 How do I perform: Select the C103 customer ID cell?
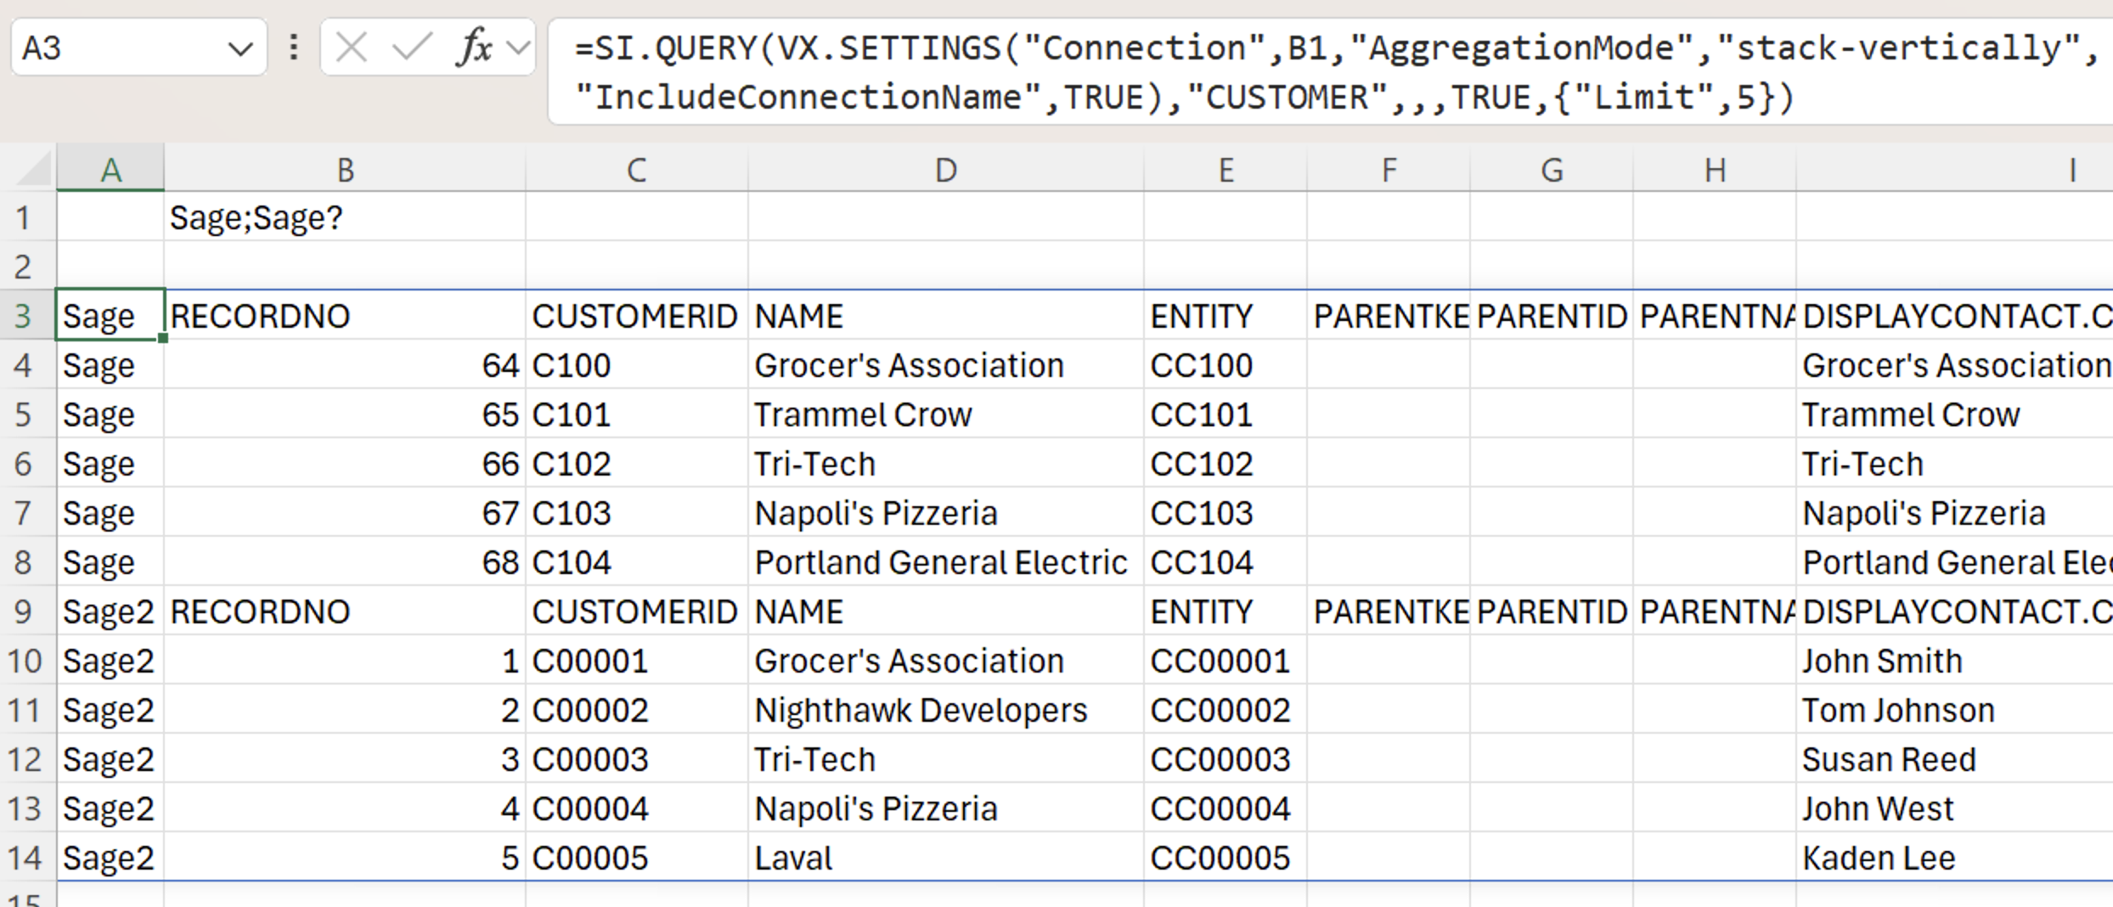tap(637, 513)
